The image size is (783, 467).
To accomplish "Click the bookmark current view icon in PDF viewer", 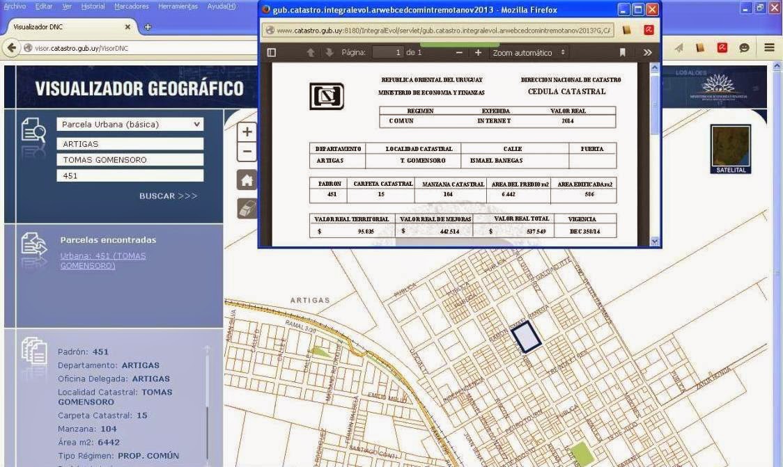I will [x=622, y=52].
